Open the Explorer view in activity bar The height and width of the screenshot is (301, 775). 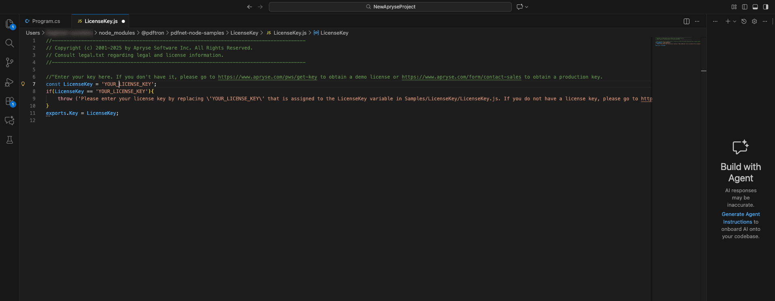10,24
